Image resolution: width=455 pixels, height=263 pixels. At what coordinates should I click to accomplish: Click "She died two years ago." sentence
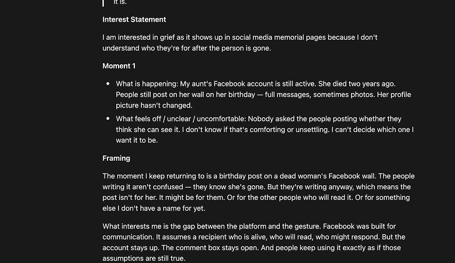coord(357,84)
